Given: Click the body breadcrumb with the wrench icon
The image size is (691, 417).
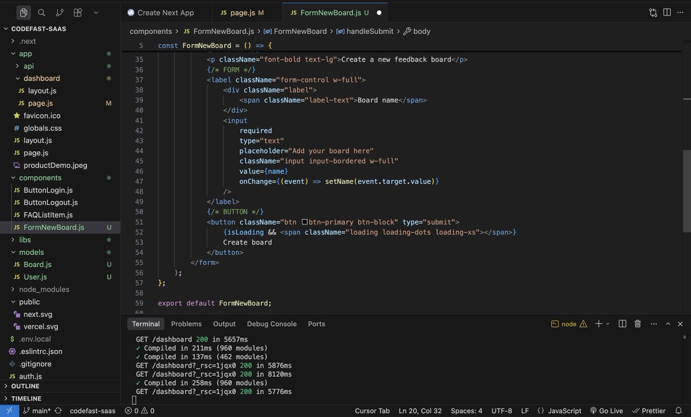Looking at the screenshot, I should [x=417, y=31].
